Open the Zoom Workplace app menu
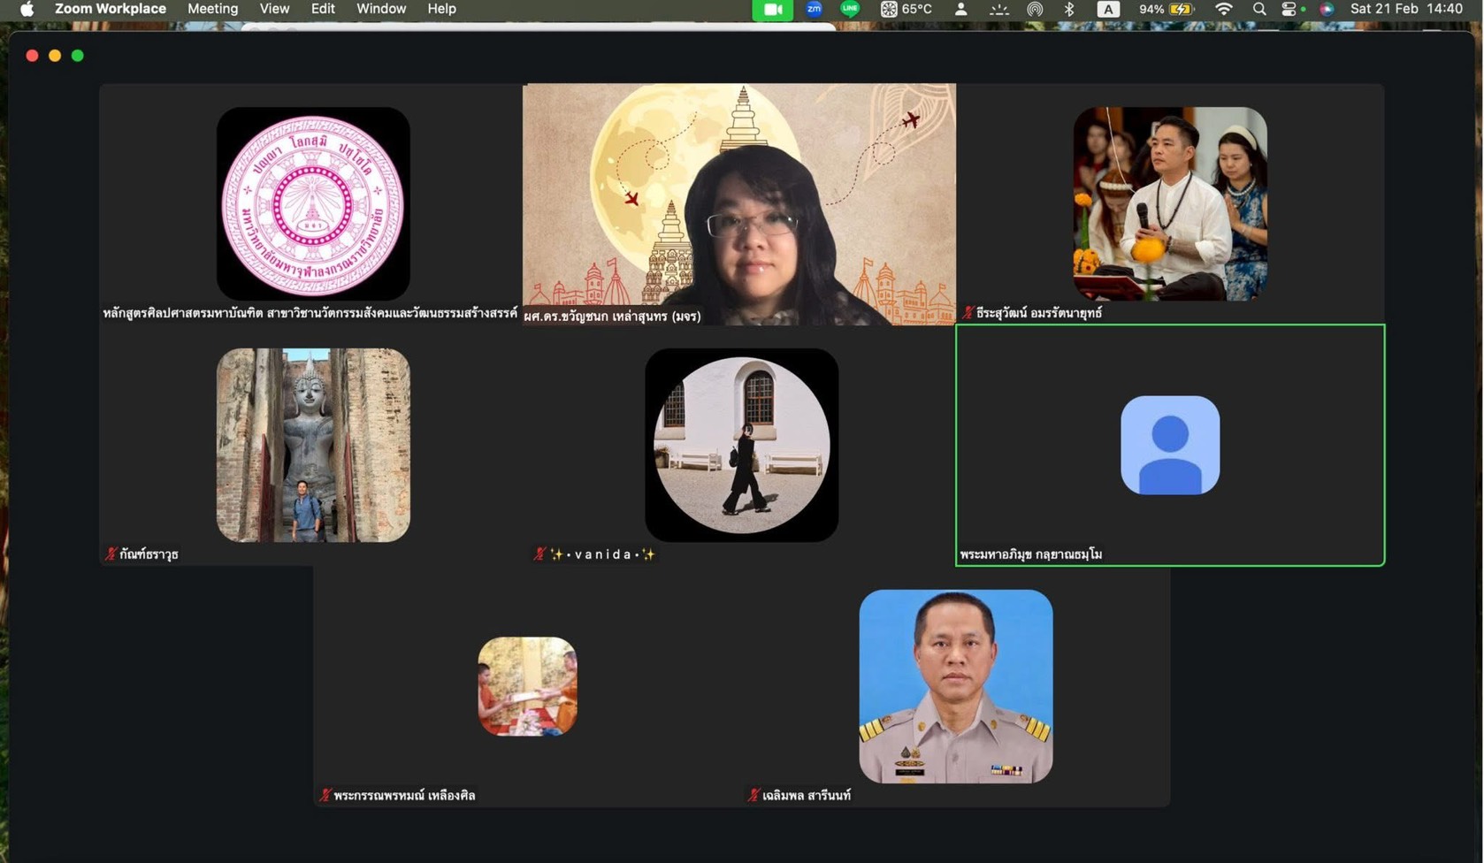The image size is (1484, 863). click(110, 9)
